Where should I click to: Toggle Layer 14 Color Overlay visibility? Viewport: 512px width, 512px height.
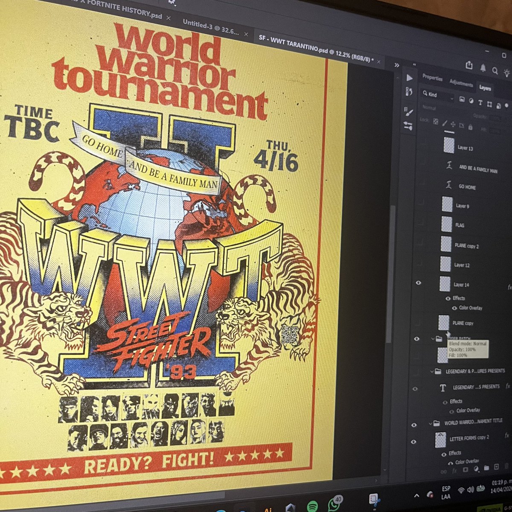pyautogui.click(x=454, y=308)
